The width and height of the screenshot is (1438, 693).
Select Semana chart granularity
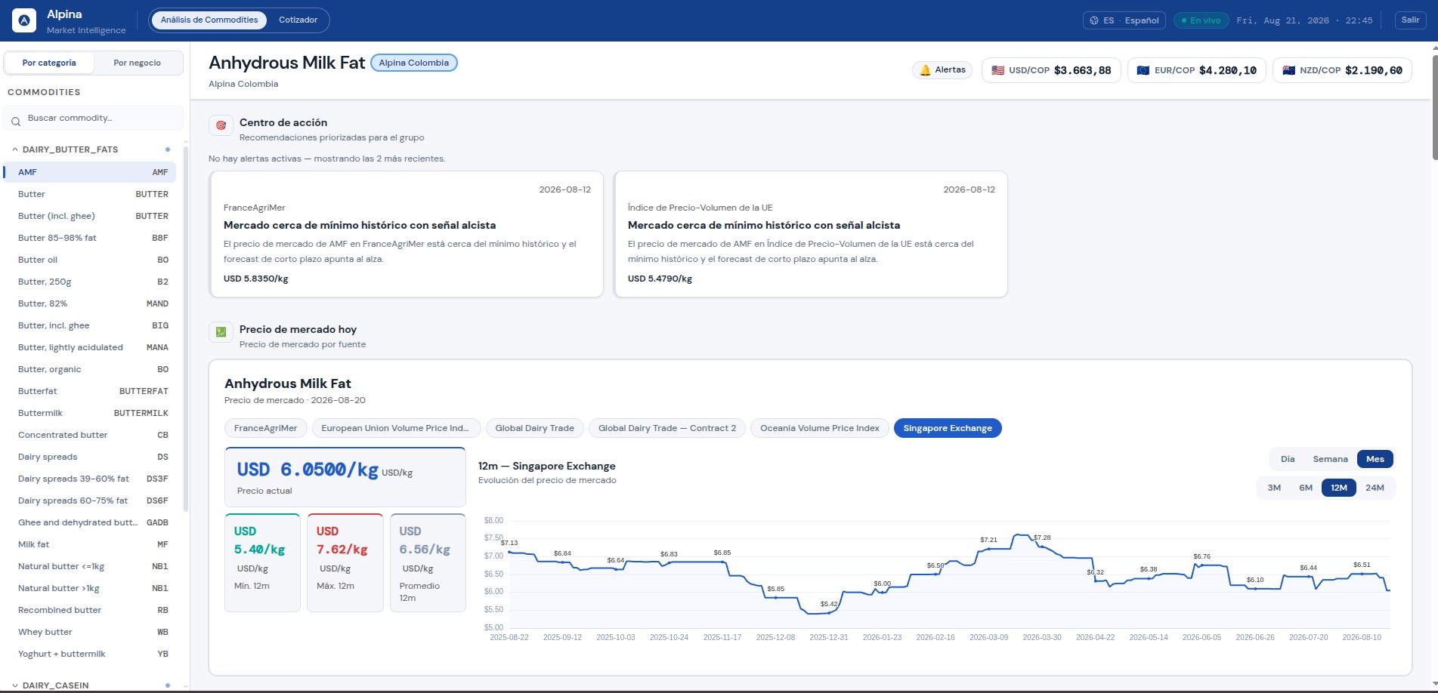pyautogui.click(x=1330, y=459)
